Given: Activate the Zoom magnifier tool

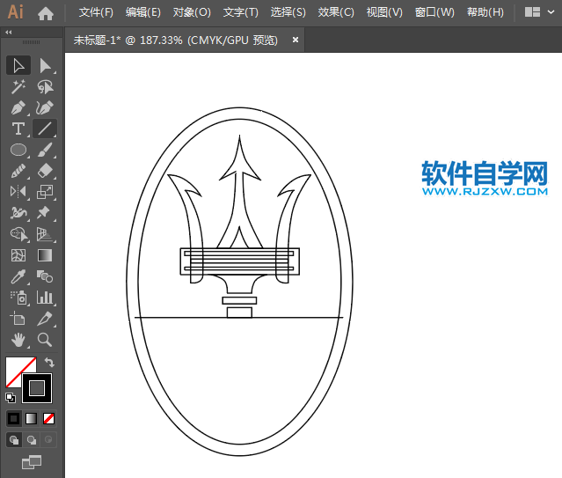Looking at the screenshot, I should (x=45, y=340).
